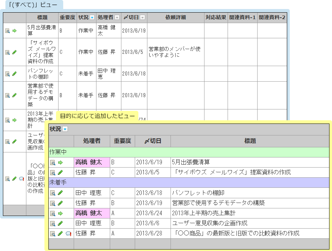
Task: Open the 処理者 column filter dropdown
Action: click(x=117, y=17)
